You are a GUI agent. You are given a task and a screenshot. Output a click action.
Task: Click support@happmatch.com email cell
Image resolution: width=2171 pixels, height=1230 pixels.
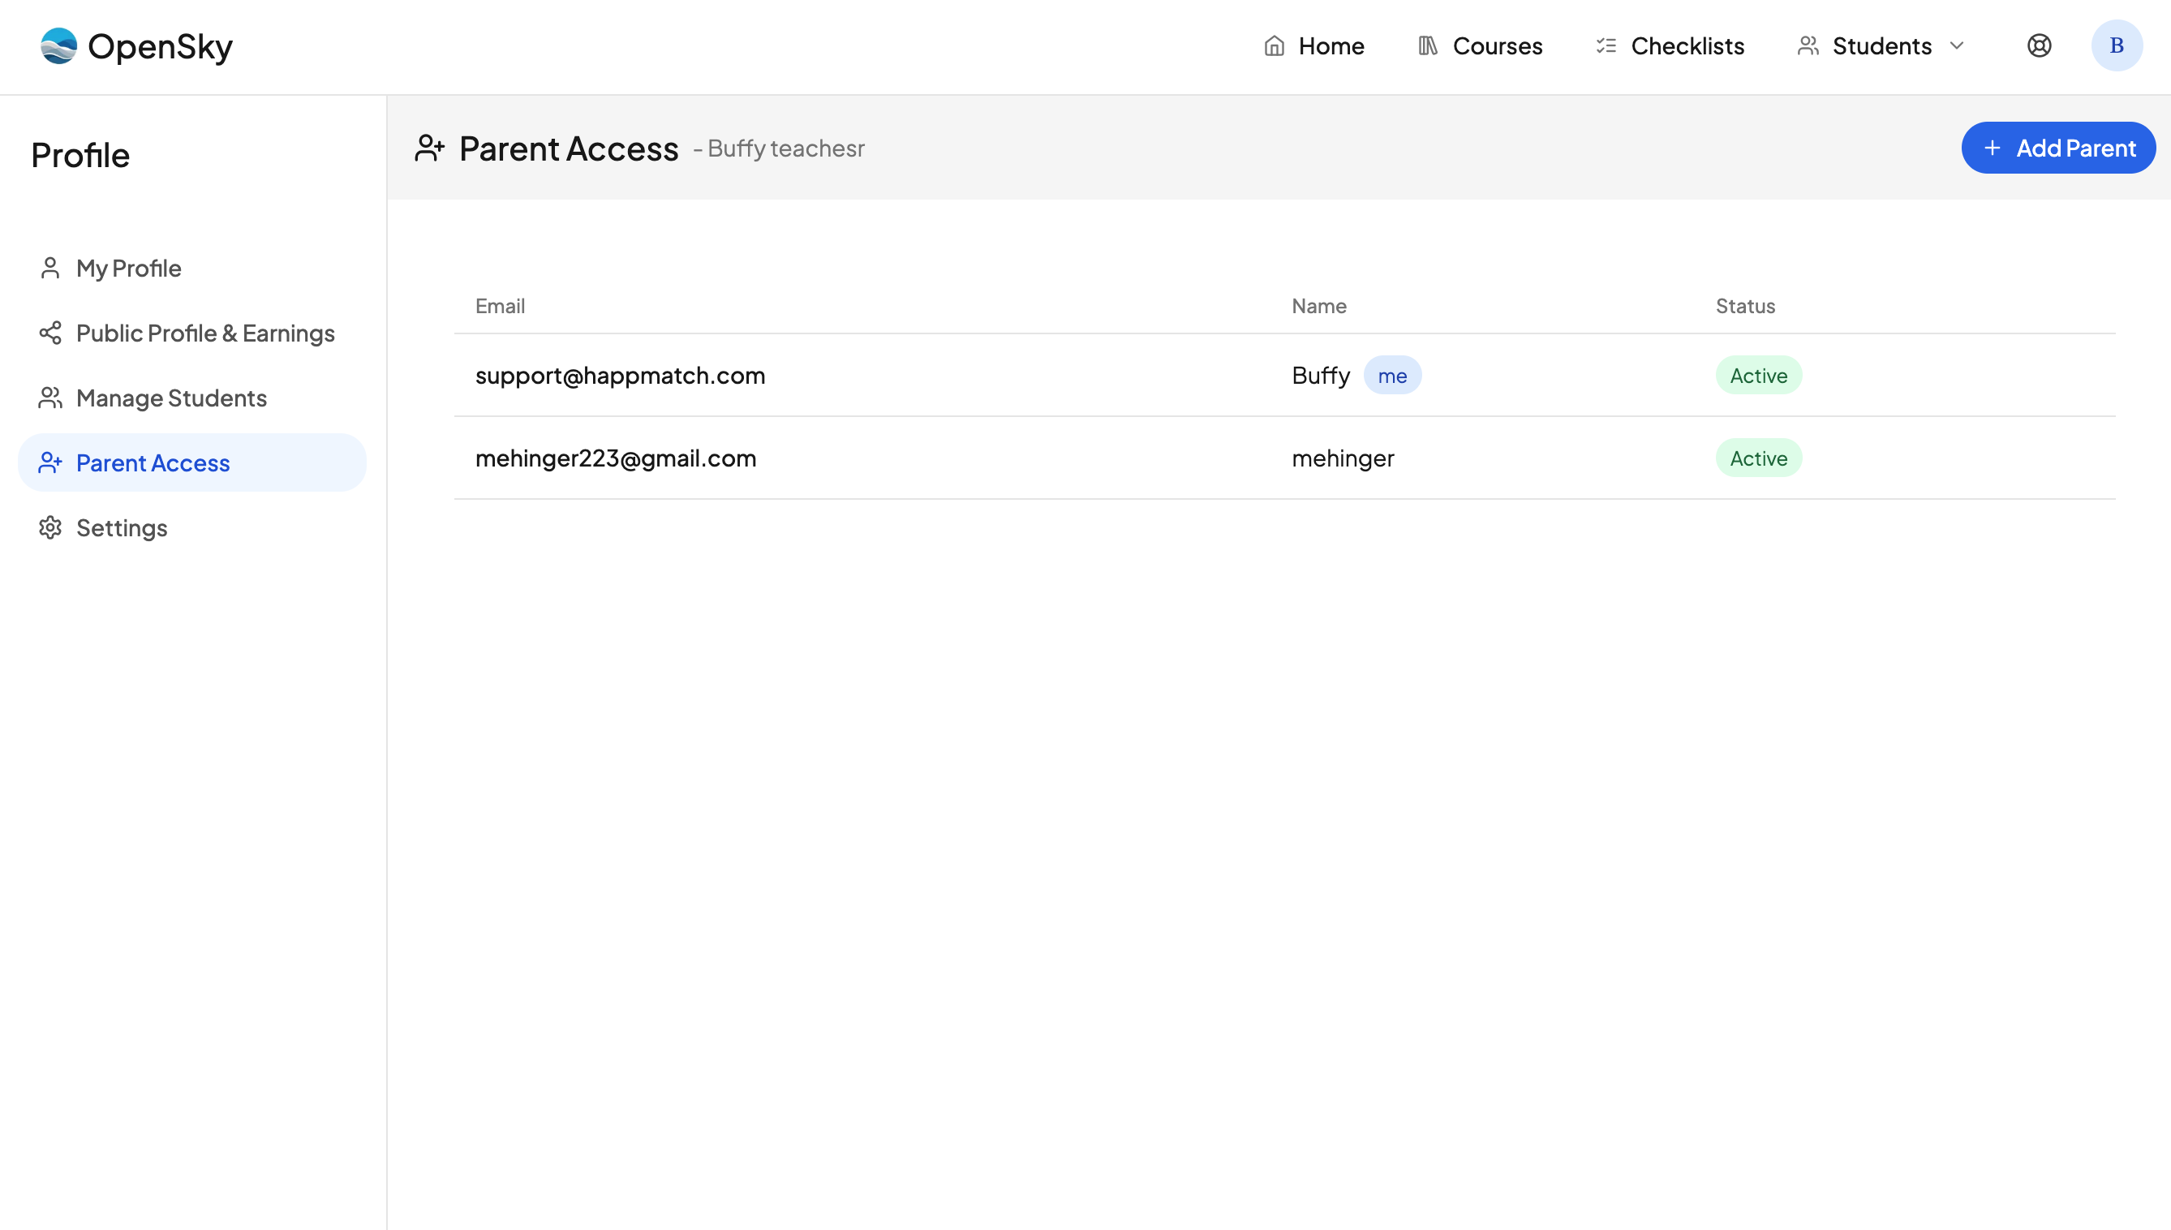[x=620, y=375]
